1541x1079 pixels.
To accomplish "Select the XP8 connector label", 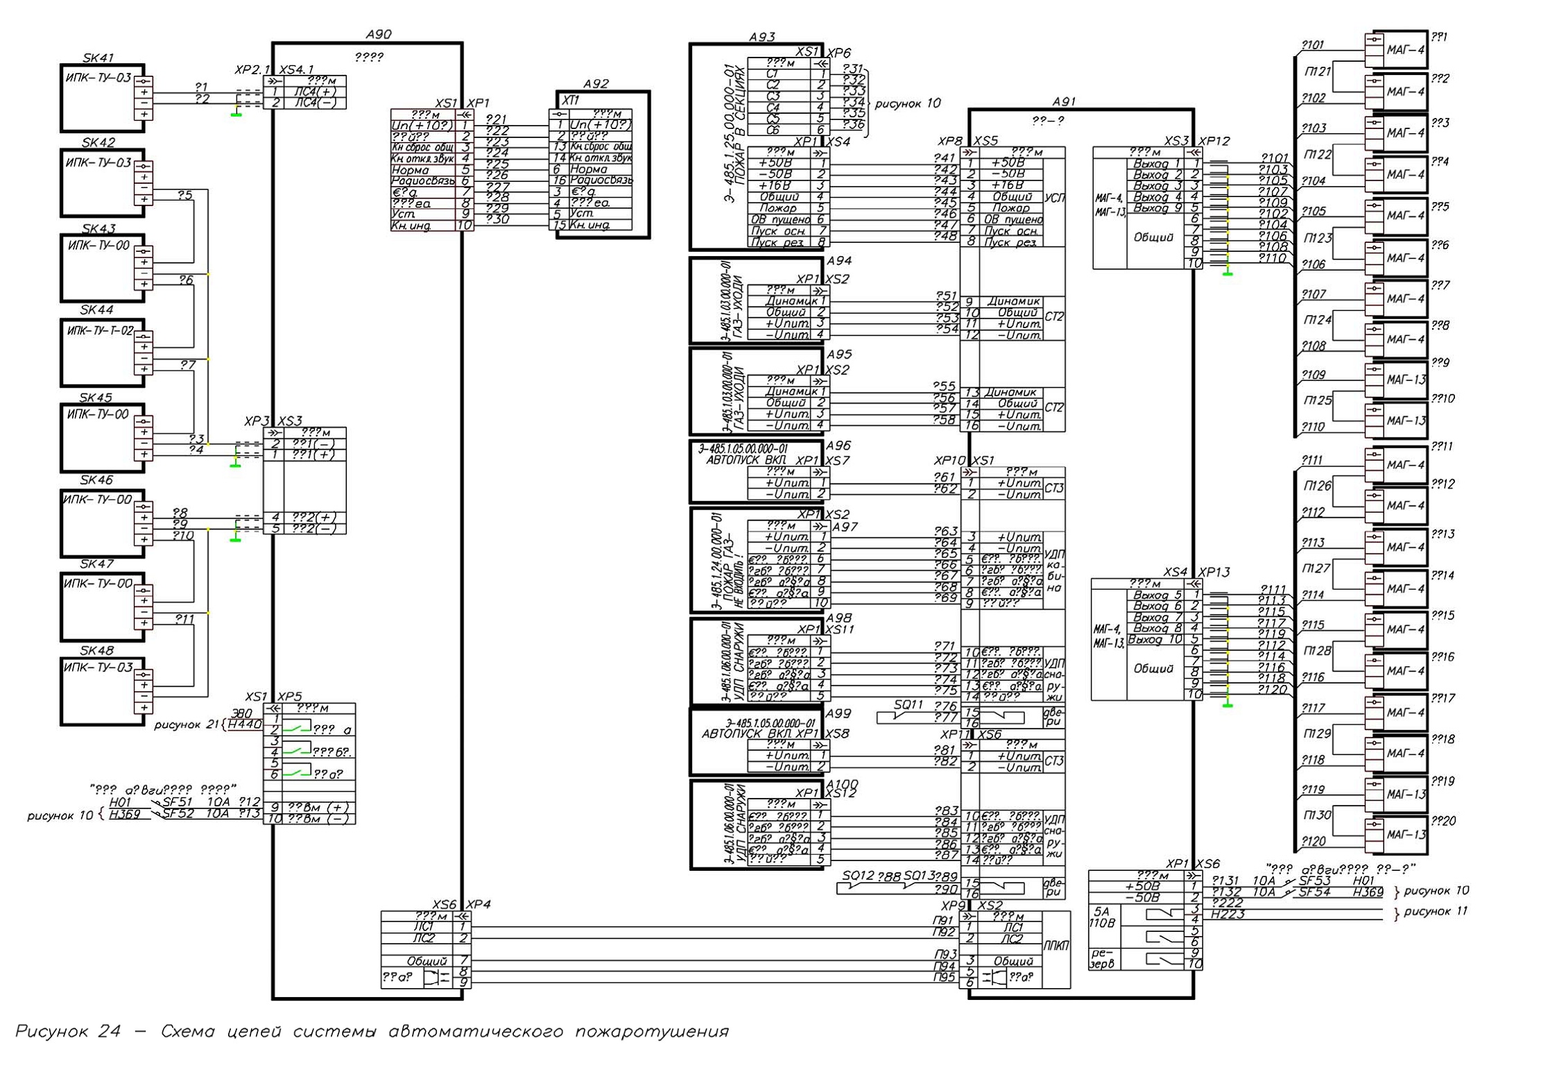I will pyautogui.click(x=950, y=142).
